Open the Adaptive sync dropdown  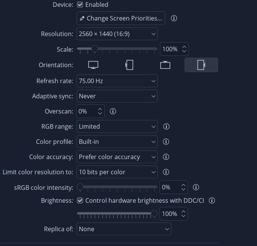pyautogui.click(x=117, y=96)
